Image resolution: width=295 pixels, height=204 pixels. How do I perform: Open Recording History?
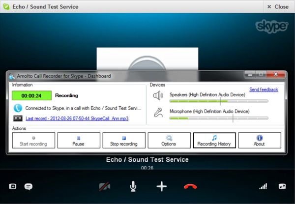point(214,140)
